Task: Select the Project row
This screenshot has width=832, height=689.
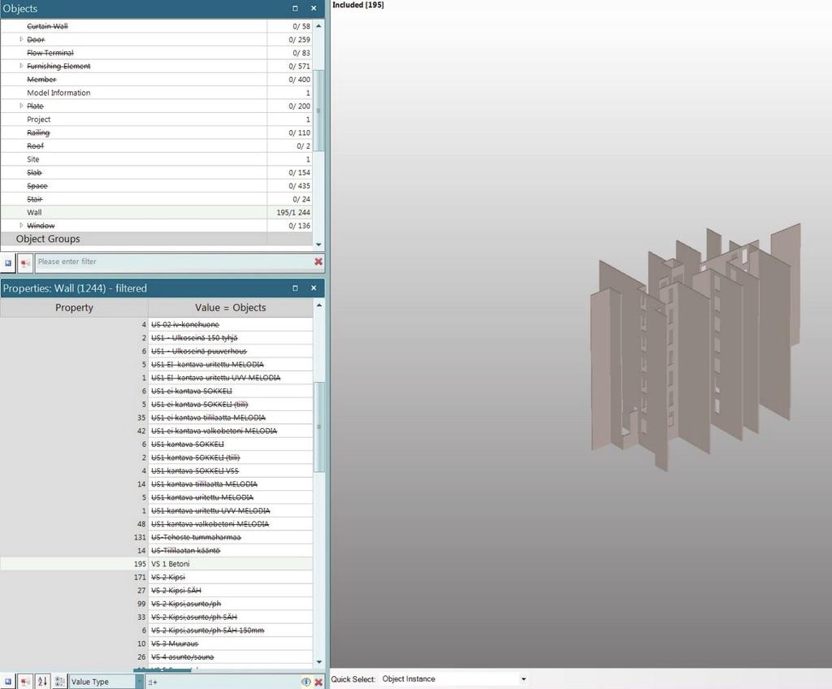Action: pos(157,119)
